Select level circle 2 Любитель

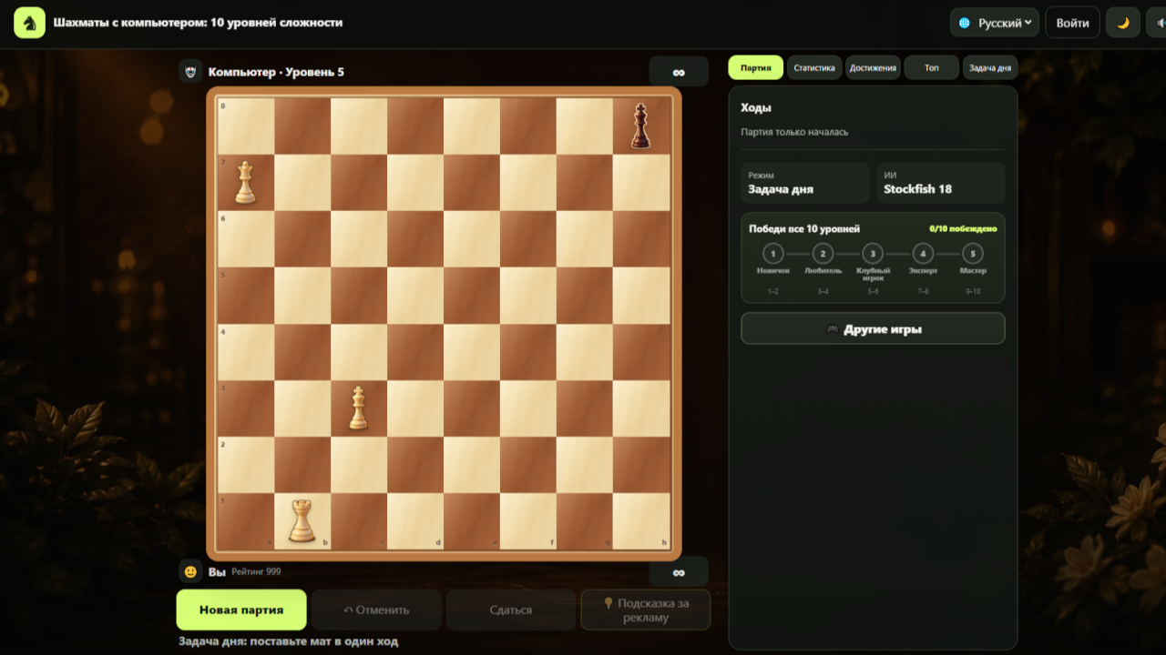pyautogui.click(x=823, y=254)
